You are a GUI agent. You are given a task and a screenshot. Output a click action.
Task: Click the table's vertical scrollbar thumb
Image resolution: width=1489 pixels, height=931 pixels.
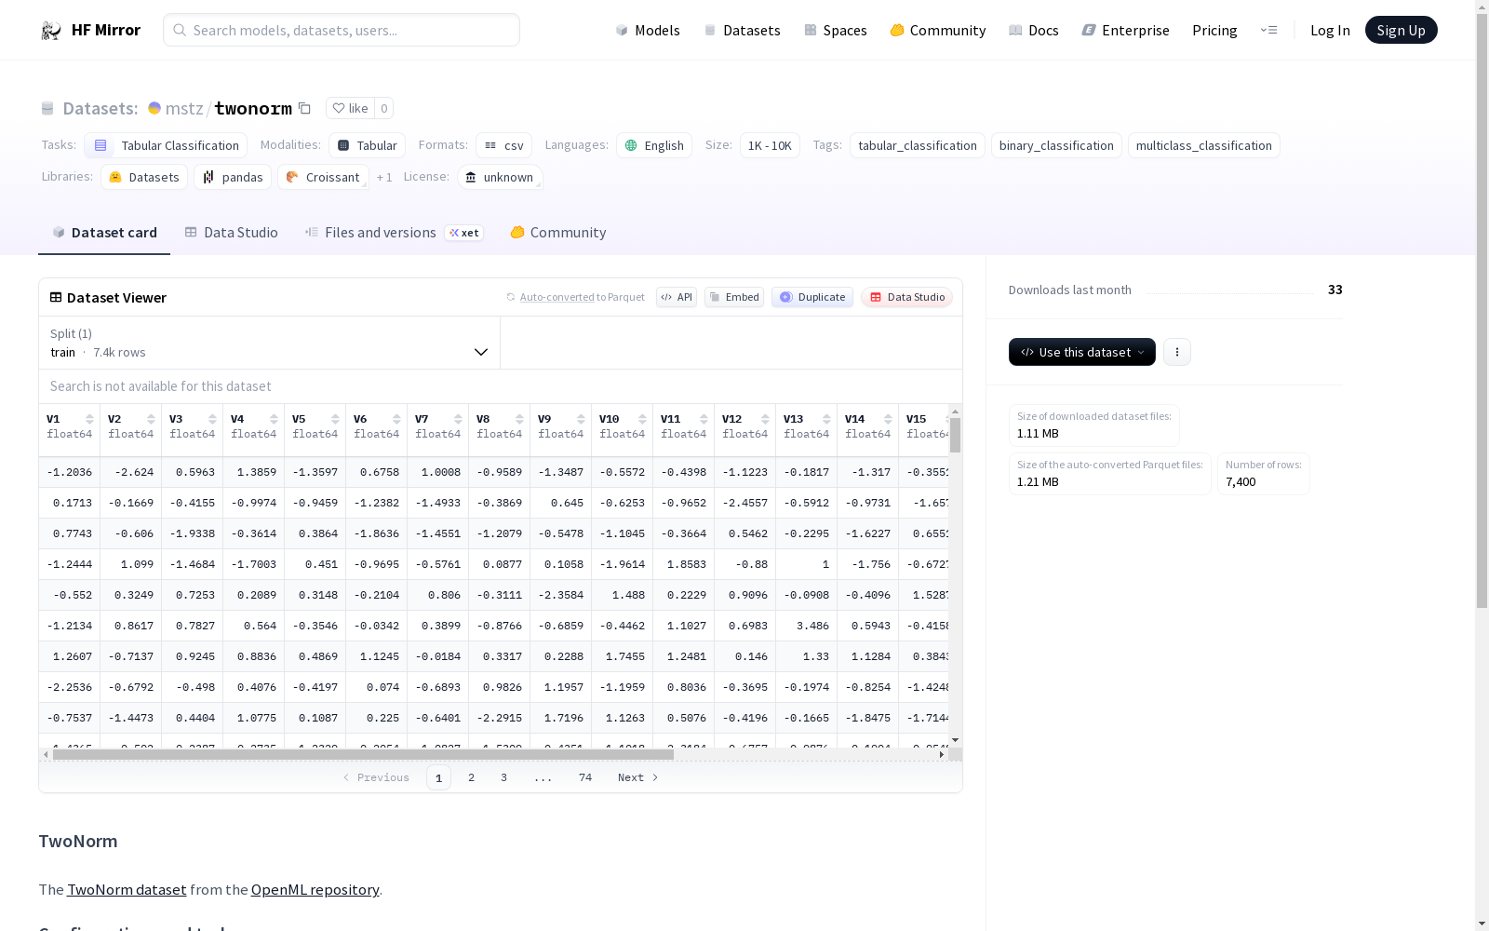click(x=955, y=435)
